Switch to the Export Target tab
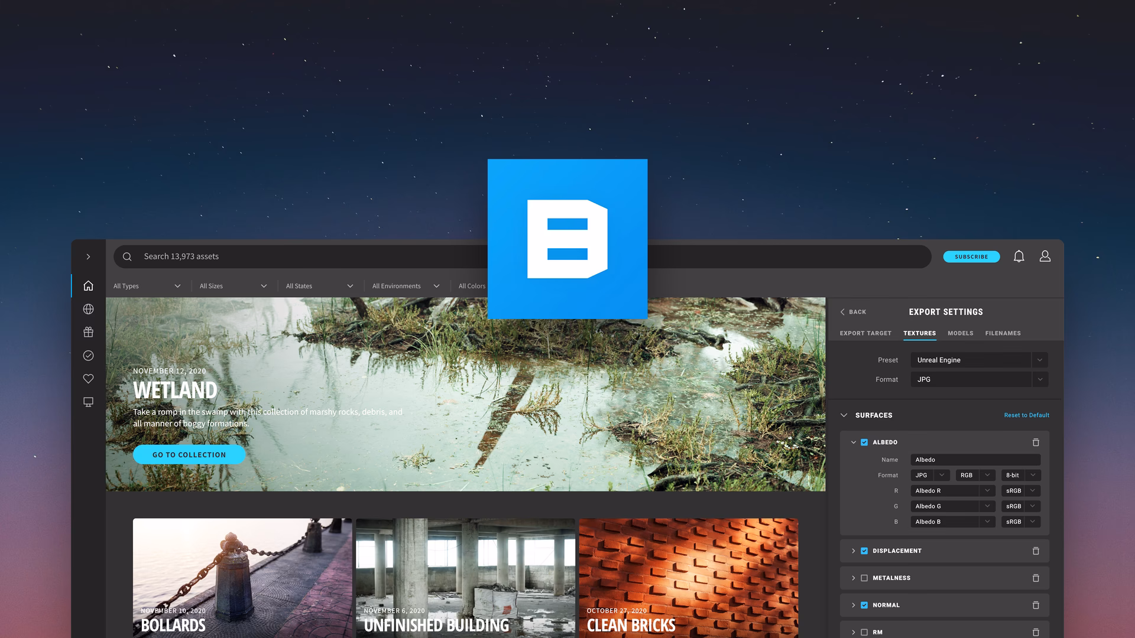1135x638 pixels. (x=865, y=333)
